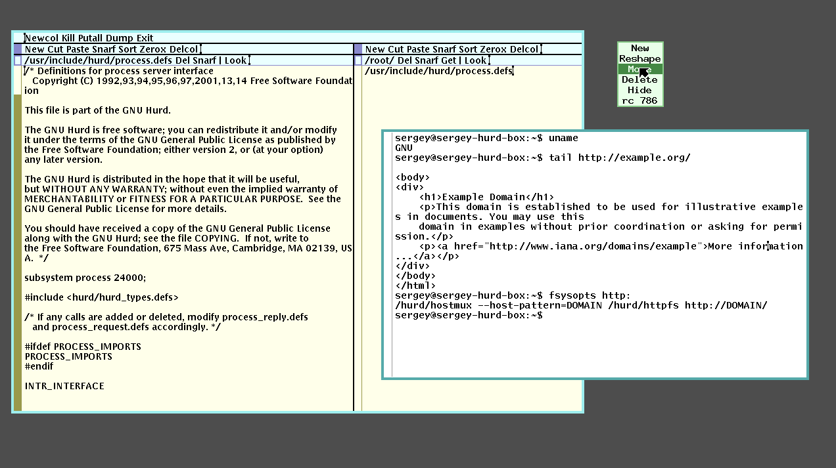Screen dimensions: 836x468
Task: Click Paste in the left column tag
Action: tap(78, 49)
